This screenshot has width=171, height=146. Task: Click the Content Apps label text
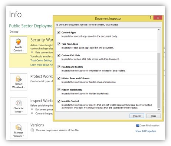(x=69, y=33)
